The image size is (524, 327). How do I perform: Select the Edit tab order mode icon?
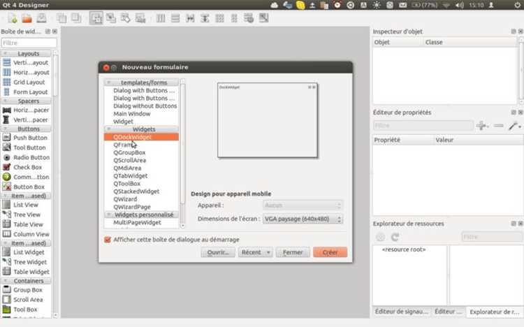[140, 18]
